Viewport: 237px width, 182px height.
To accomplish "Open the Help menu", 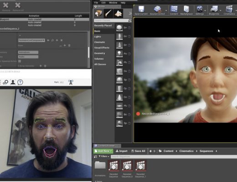I will point(123,3).
